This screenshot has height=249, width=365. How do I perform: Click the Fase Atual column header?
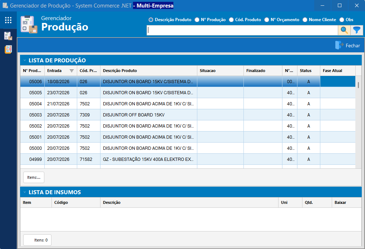(337, 71)
